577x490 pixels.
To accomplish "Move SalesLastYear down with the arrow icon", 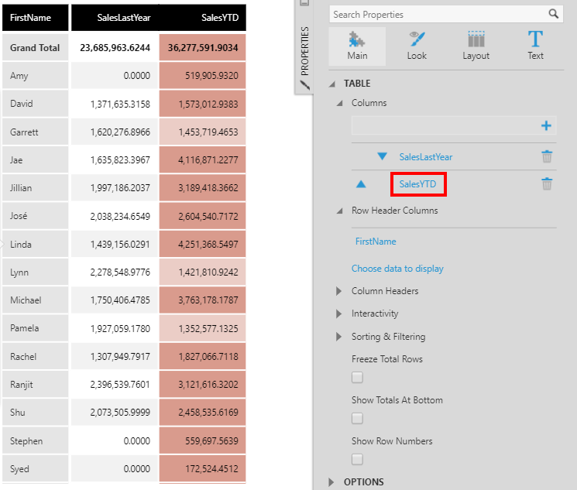I will [x=382, y=156].
